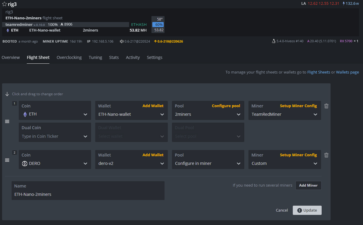
Task: Grab the drag handle of the DERO row
Action: [x=7, y=160]
